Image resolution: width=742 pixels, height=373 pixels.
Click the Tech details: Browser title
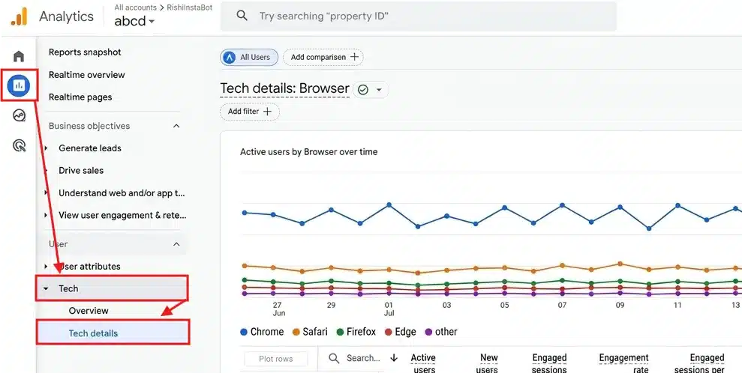285,89
